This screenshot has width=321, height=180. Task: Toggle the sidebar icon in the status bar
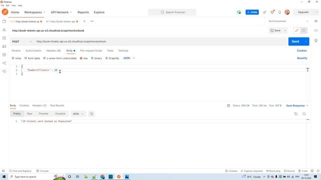(x=4, y=171)
